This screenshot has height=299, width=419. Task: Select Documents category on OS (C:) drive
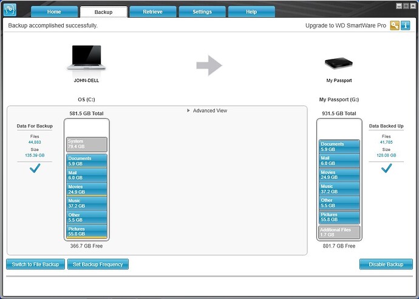(x=87, y=161)
